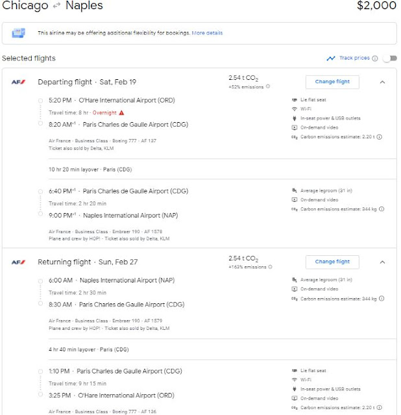Click the booking flexibility notice icon
Image resolution: width=401 pixels, height=415 pixels.
[18, 32]
